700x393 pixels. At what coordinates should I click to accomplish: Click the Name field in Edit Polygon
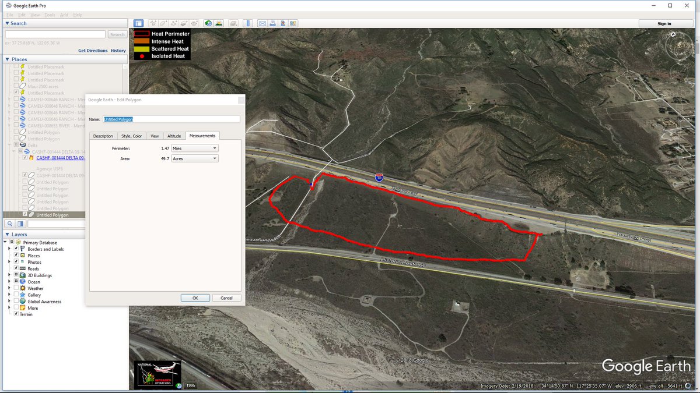coord(171,119)
